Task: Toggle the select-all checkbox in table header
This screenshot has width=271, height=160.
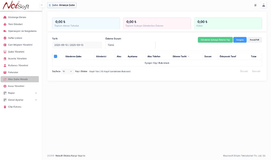Action: (56, 56)
